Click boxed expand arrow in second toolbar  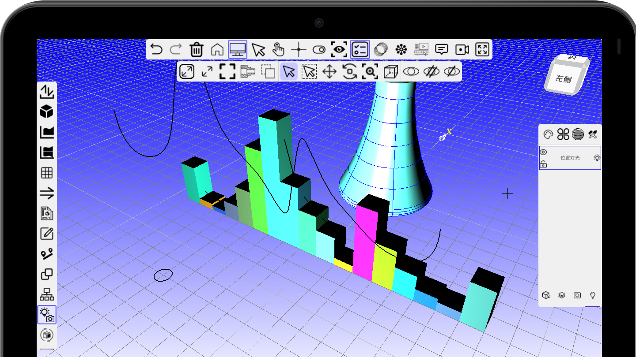[187, 71]
